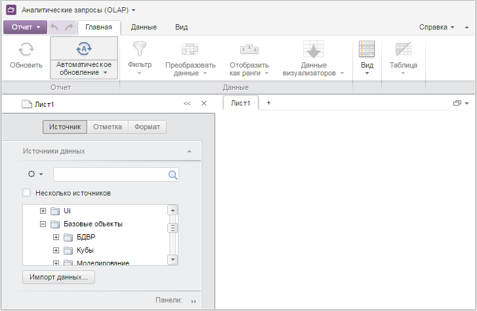This screenshot has width=477, height=311.
Task: Click the Импорт данных button
Action: [58, 278]
